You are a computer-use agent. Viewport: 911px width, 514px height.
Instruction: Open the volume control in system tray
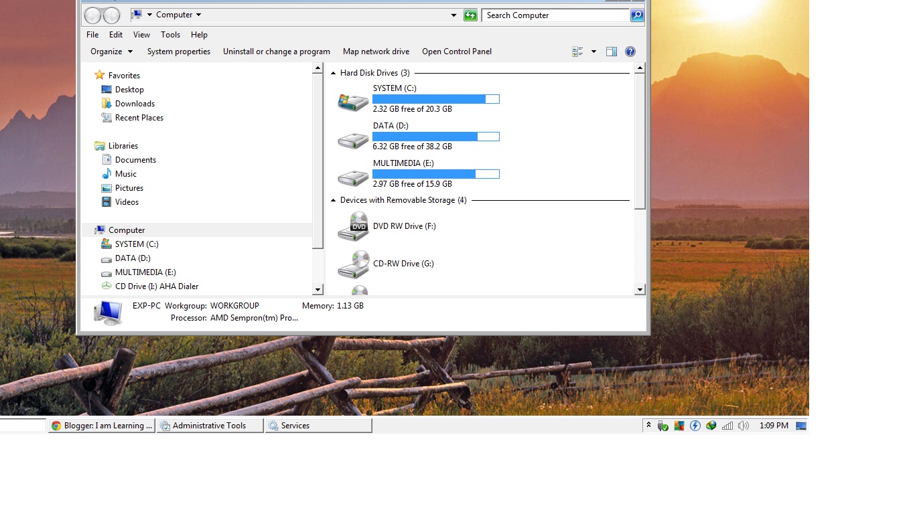744,425
